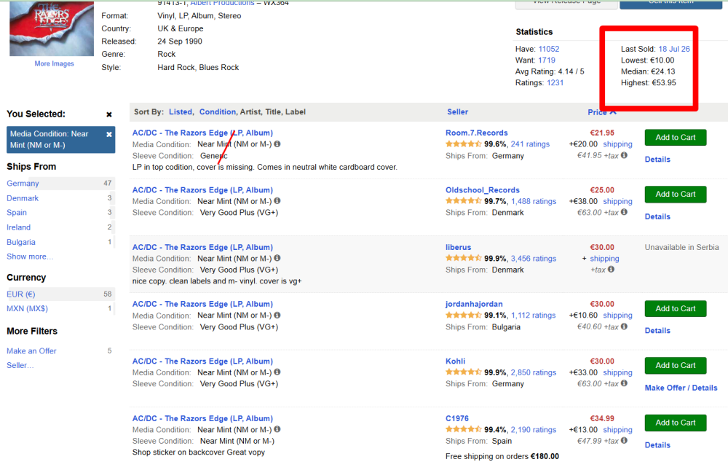View the 1,488 ratings link

point(534,201)
